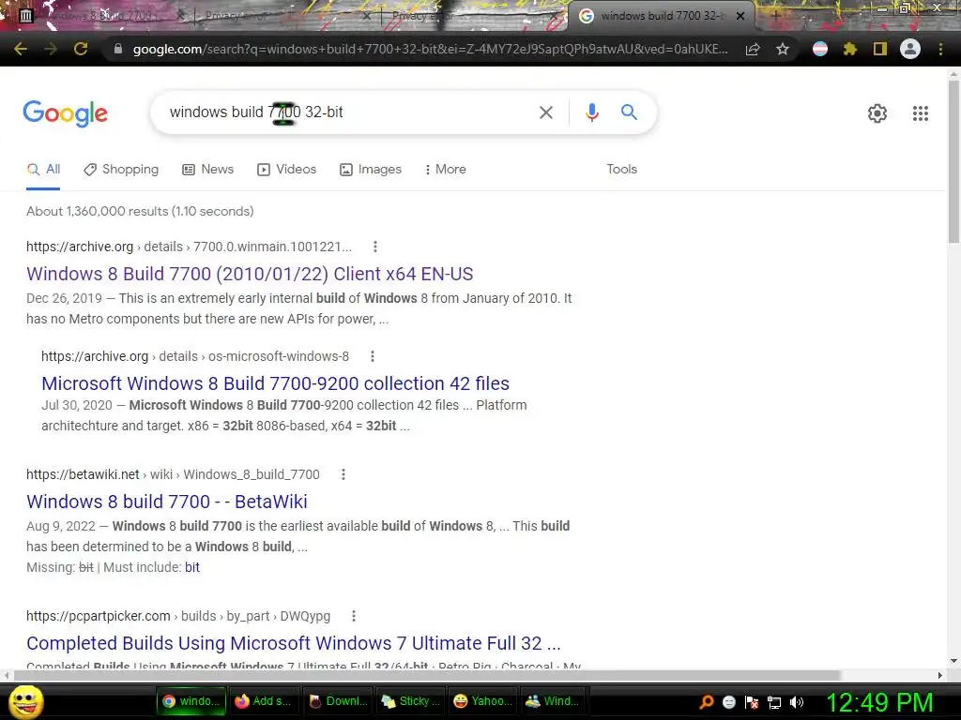Open the orange search tray icon
961x720 pixels.
click(706, 701)
